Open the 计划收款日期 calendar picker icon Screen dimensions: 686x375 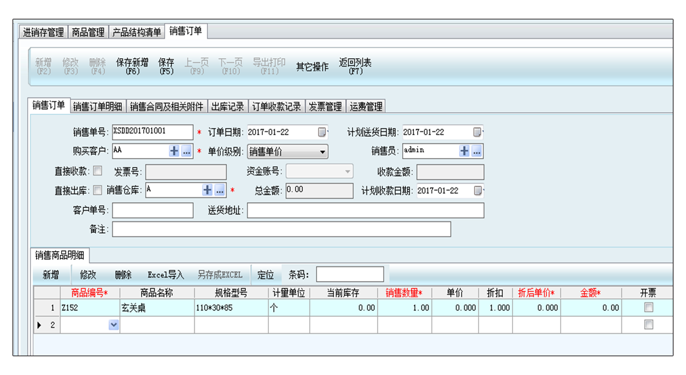point(478,191)
